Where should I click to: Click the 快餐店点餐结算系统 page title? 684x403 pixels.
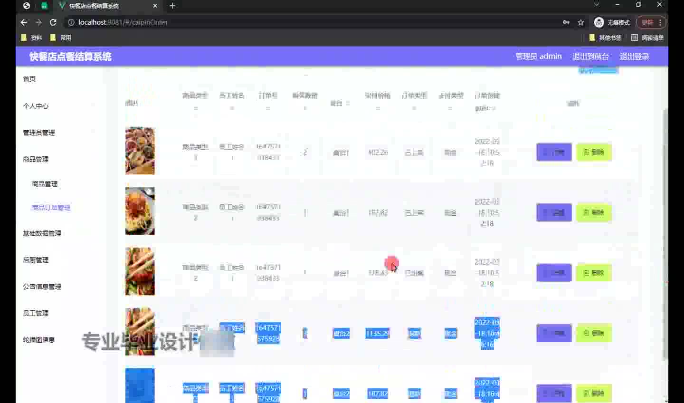point(70,57)
